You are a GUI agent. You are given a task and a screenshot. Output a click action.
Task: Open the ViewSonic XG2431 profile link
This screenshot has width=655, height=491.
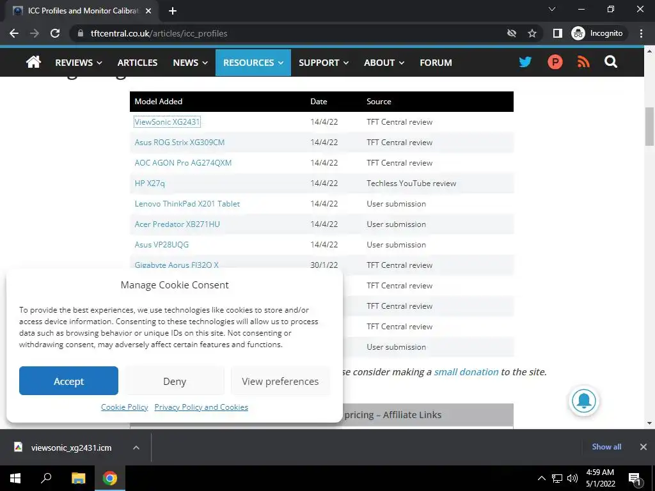tap(167, 122)
